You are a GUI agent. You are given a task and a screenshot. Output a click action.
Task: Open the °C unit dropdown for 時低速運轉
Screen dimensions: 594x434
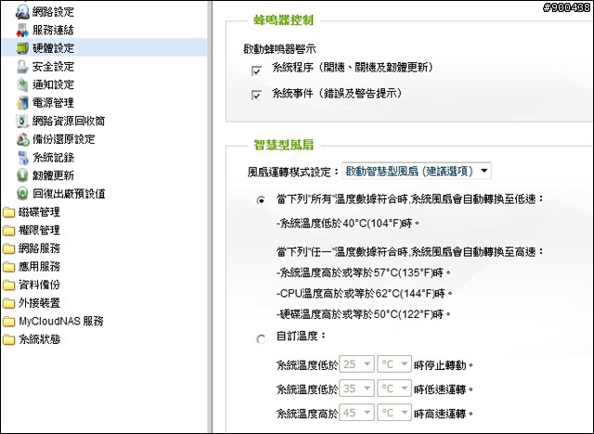394,389
